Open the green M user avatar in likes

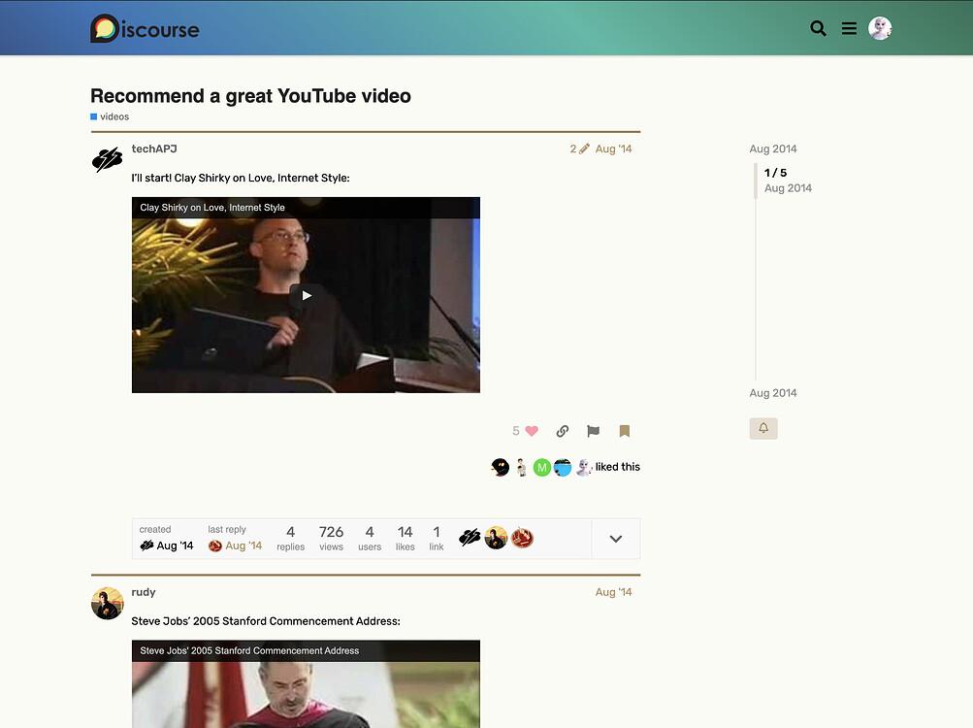[x=541, y=467]
